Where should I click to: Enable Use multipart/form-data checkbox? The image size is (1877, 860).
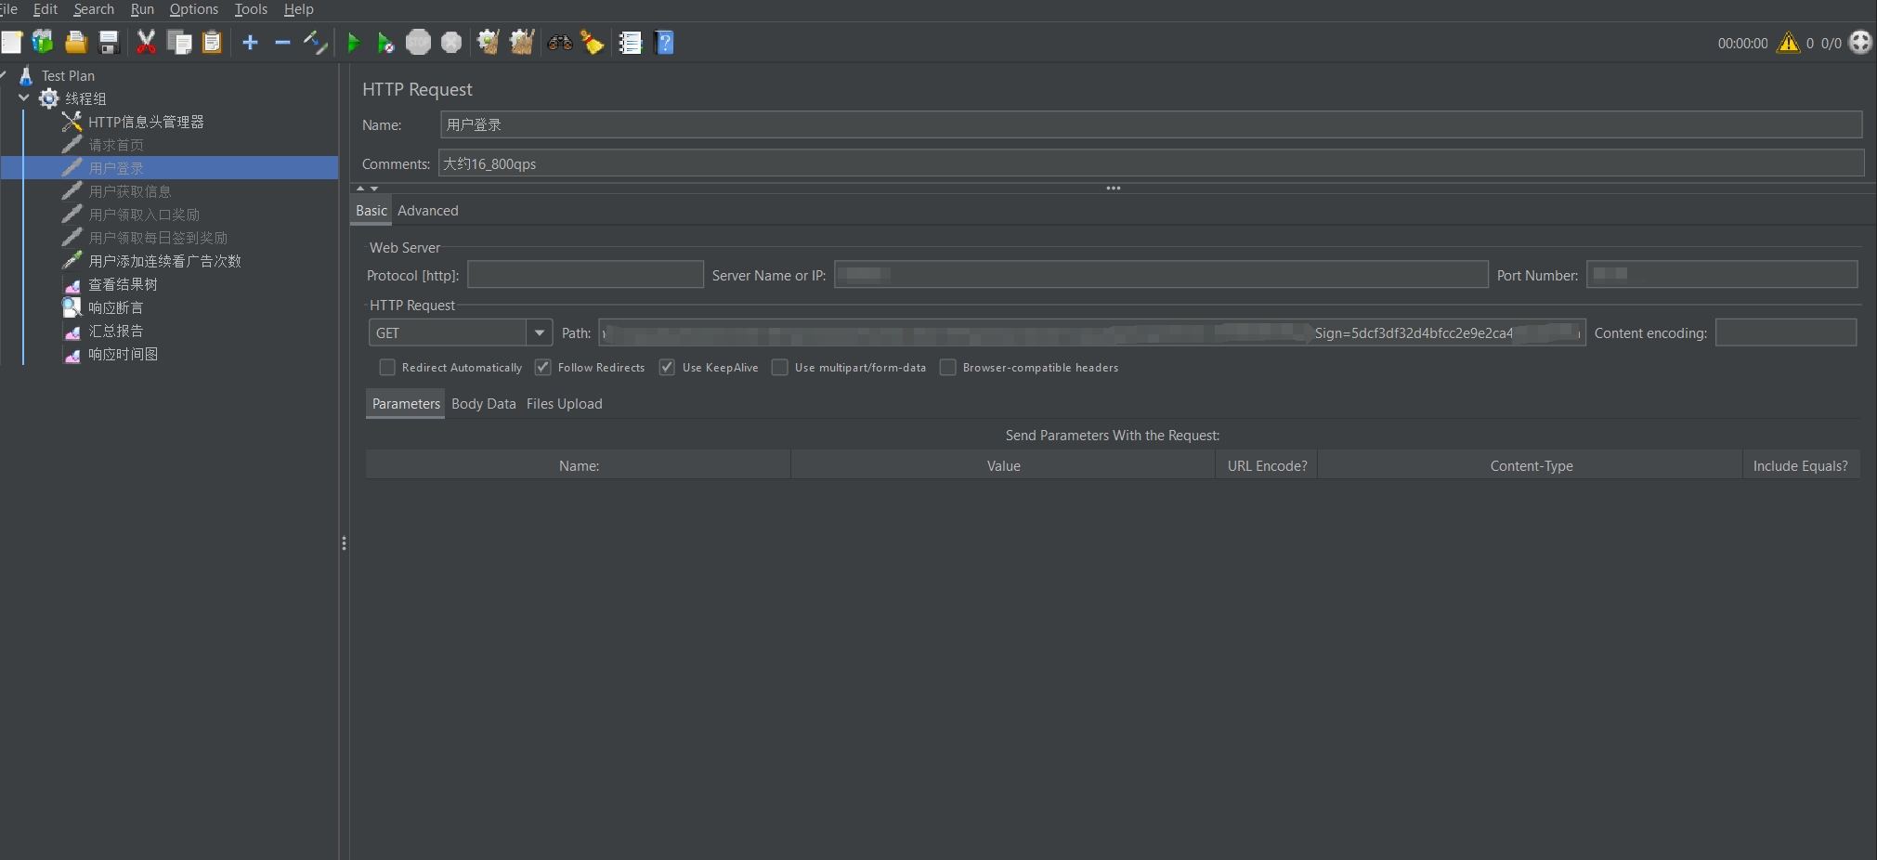click(780, 368)
